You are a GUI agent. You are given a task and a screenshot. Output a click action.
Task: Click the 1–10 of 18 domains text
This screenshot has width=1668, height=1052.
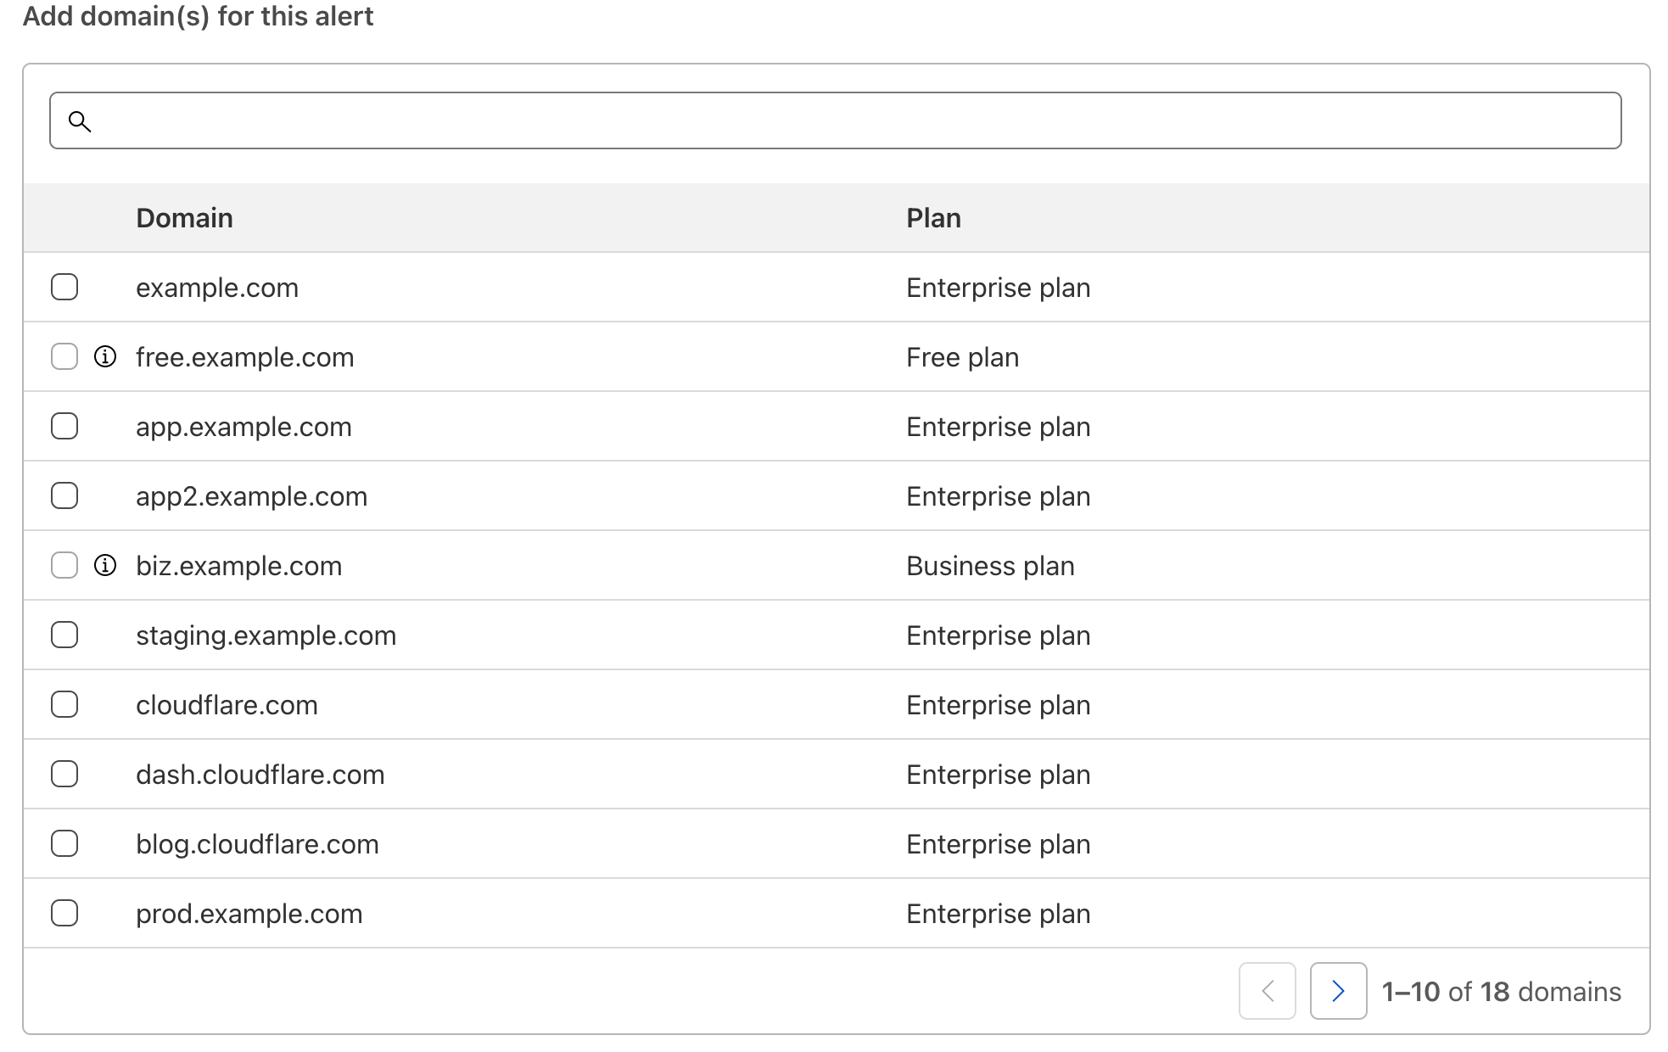click(x=1501, y=992)
